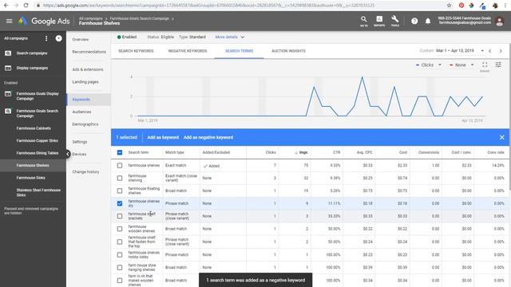
Task: Check 'farmhouse shelf that fasten from the top'
Action: (120, 242)
